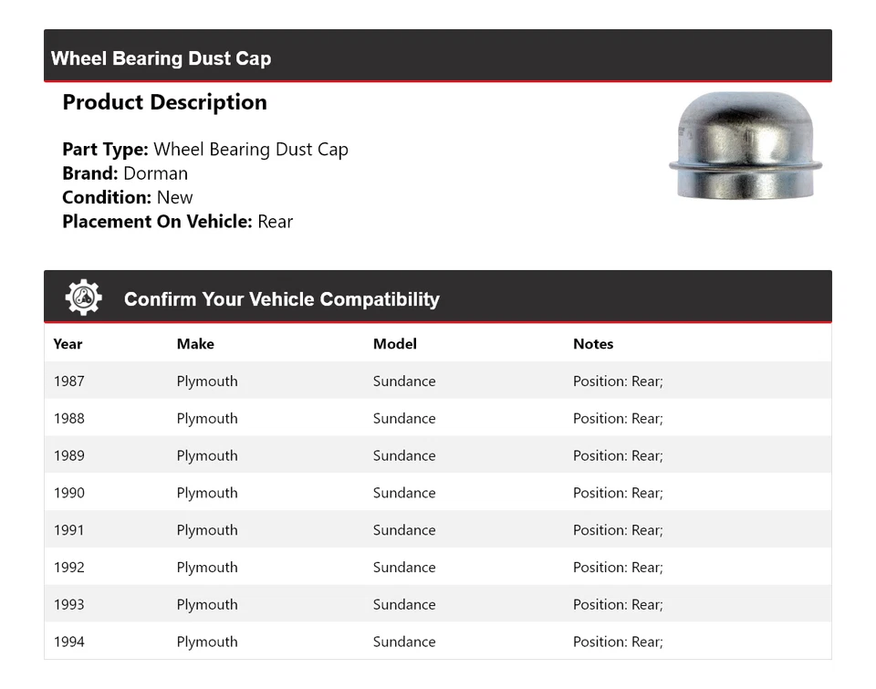The width and height of the screenshot is (876, 689).
Task: Click the Model column header
Action: coord(394,344)
